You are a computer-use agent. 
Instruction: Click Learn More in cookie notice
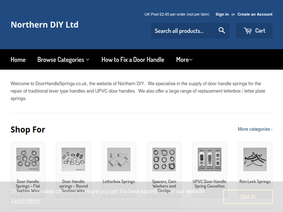coord(25,201)
